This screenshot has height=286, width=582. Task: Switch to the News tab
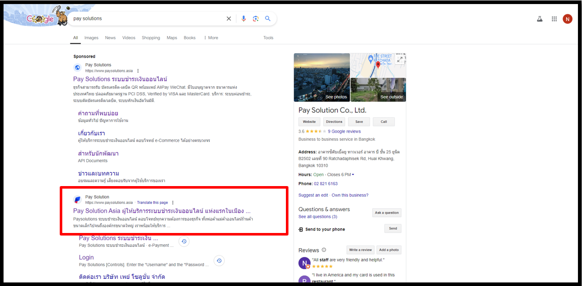(x=110, y=38)
